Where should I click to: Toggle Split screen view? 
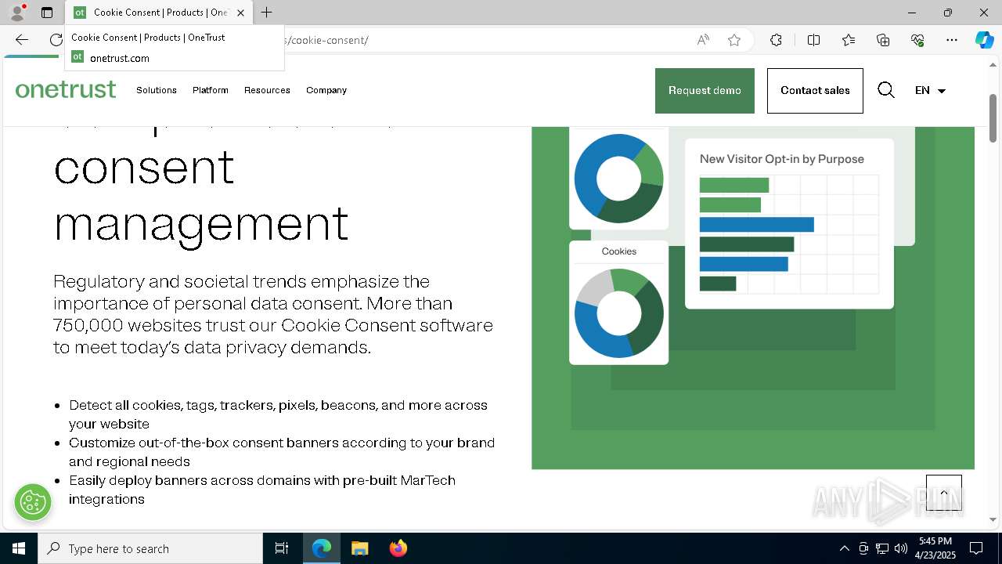[x=813, y=40]
